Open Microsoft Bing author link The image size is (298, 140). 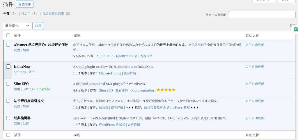coord(110,73)
